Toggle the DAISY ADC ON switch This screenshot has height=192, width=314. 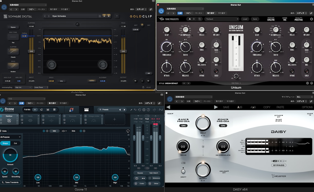click(184, 126)
